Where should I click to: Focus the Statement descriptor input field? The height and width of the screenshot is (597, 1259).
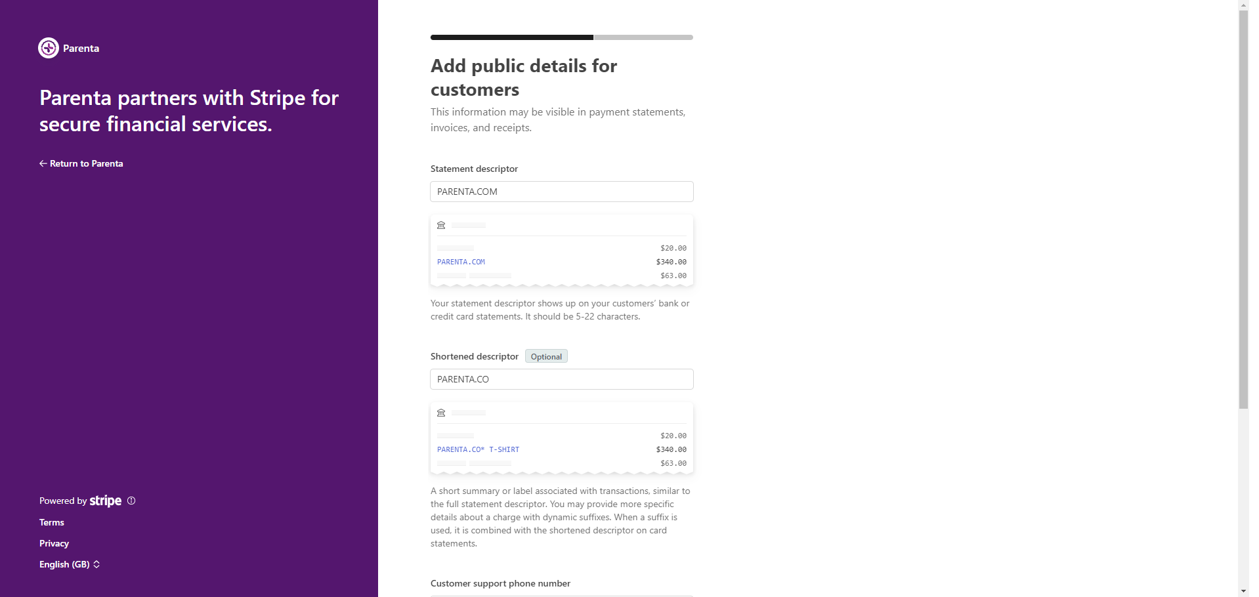(x=562, y=192)
